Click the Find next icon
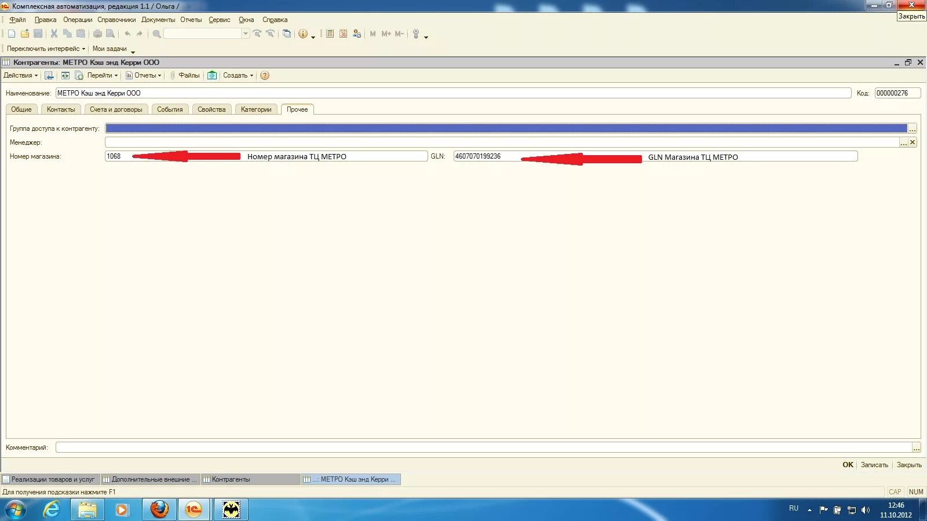This screenshot has width=927, height=521. 257,34
